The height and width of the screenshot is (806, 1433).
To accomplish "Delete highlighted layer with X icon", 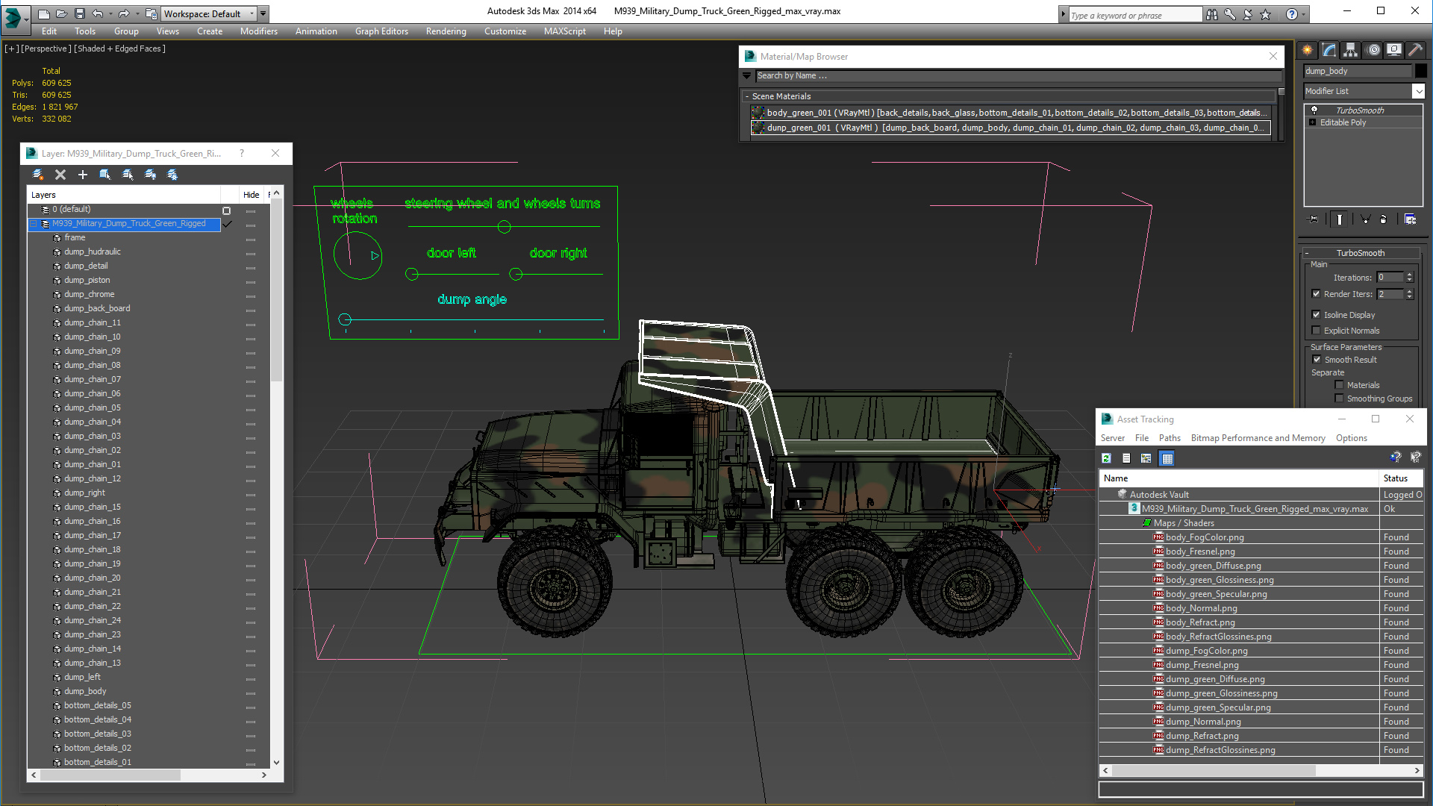I will click(60, 175).
